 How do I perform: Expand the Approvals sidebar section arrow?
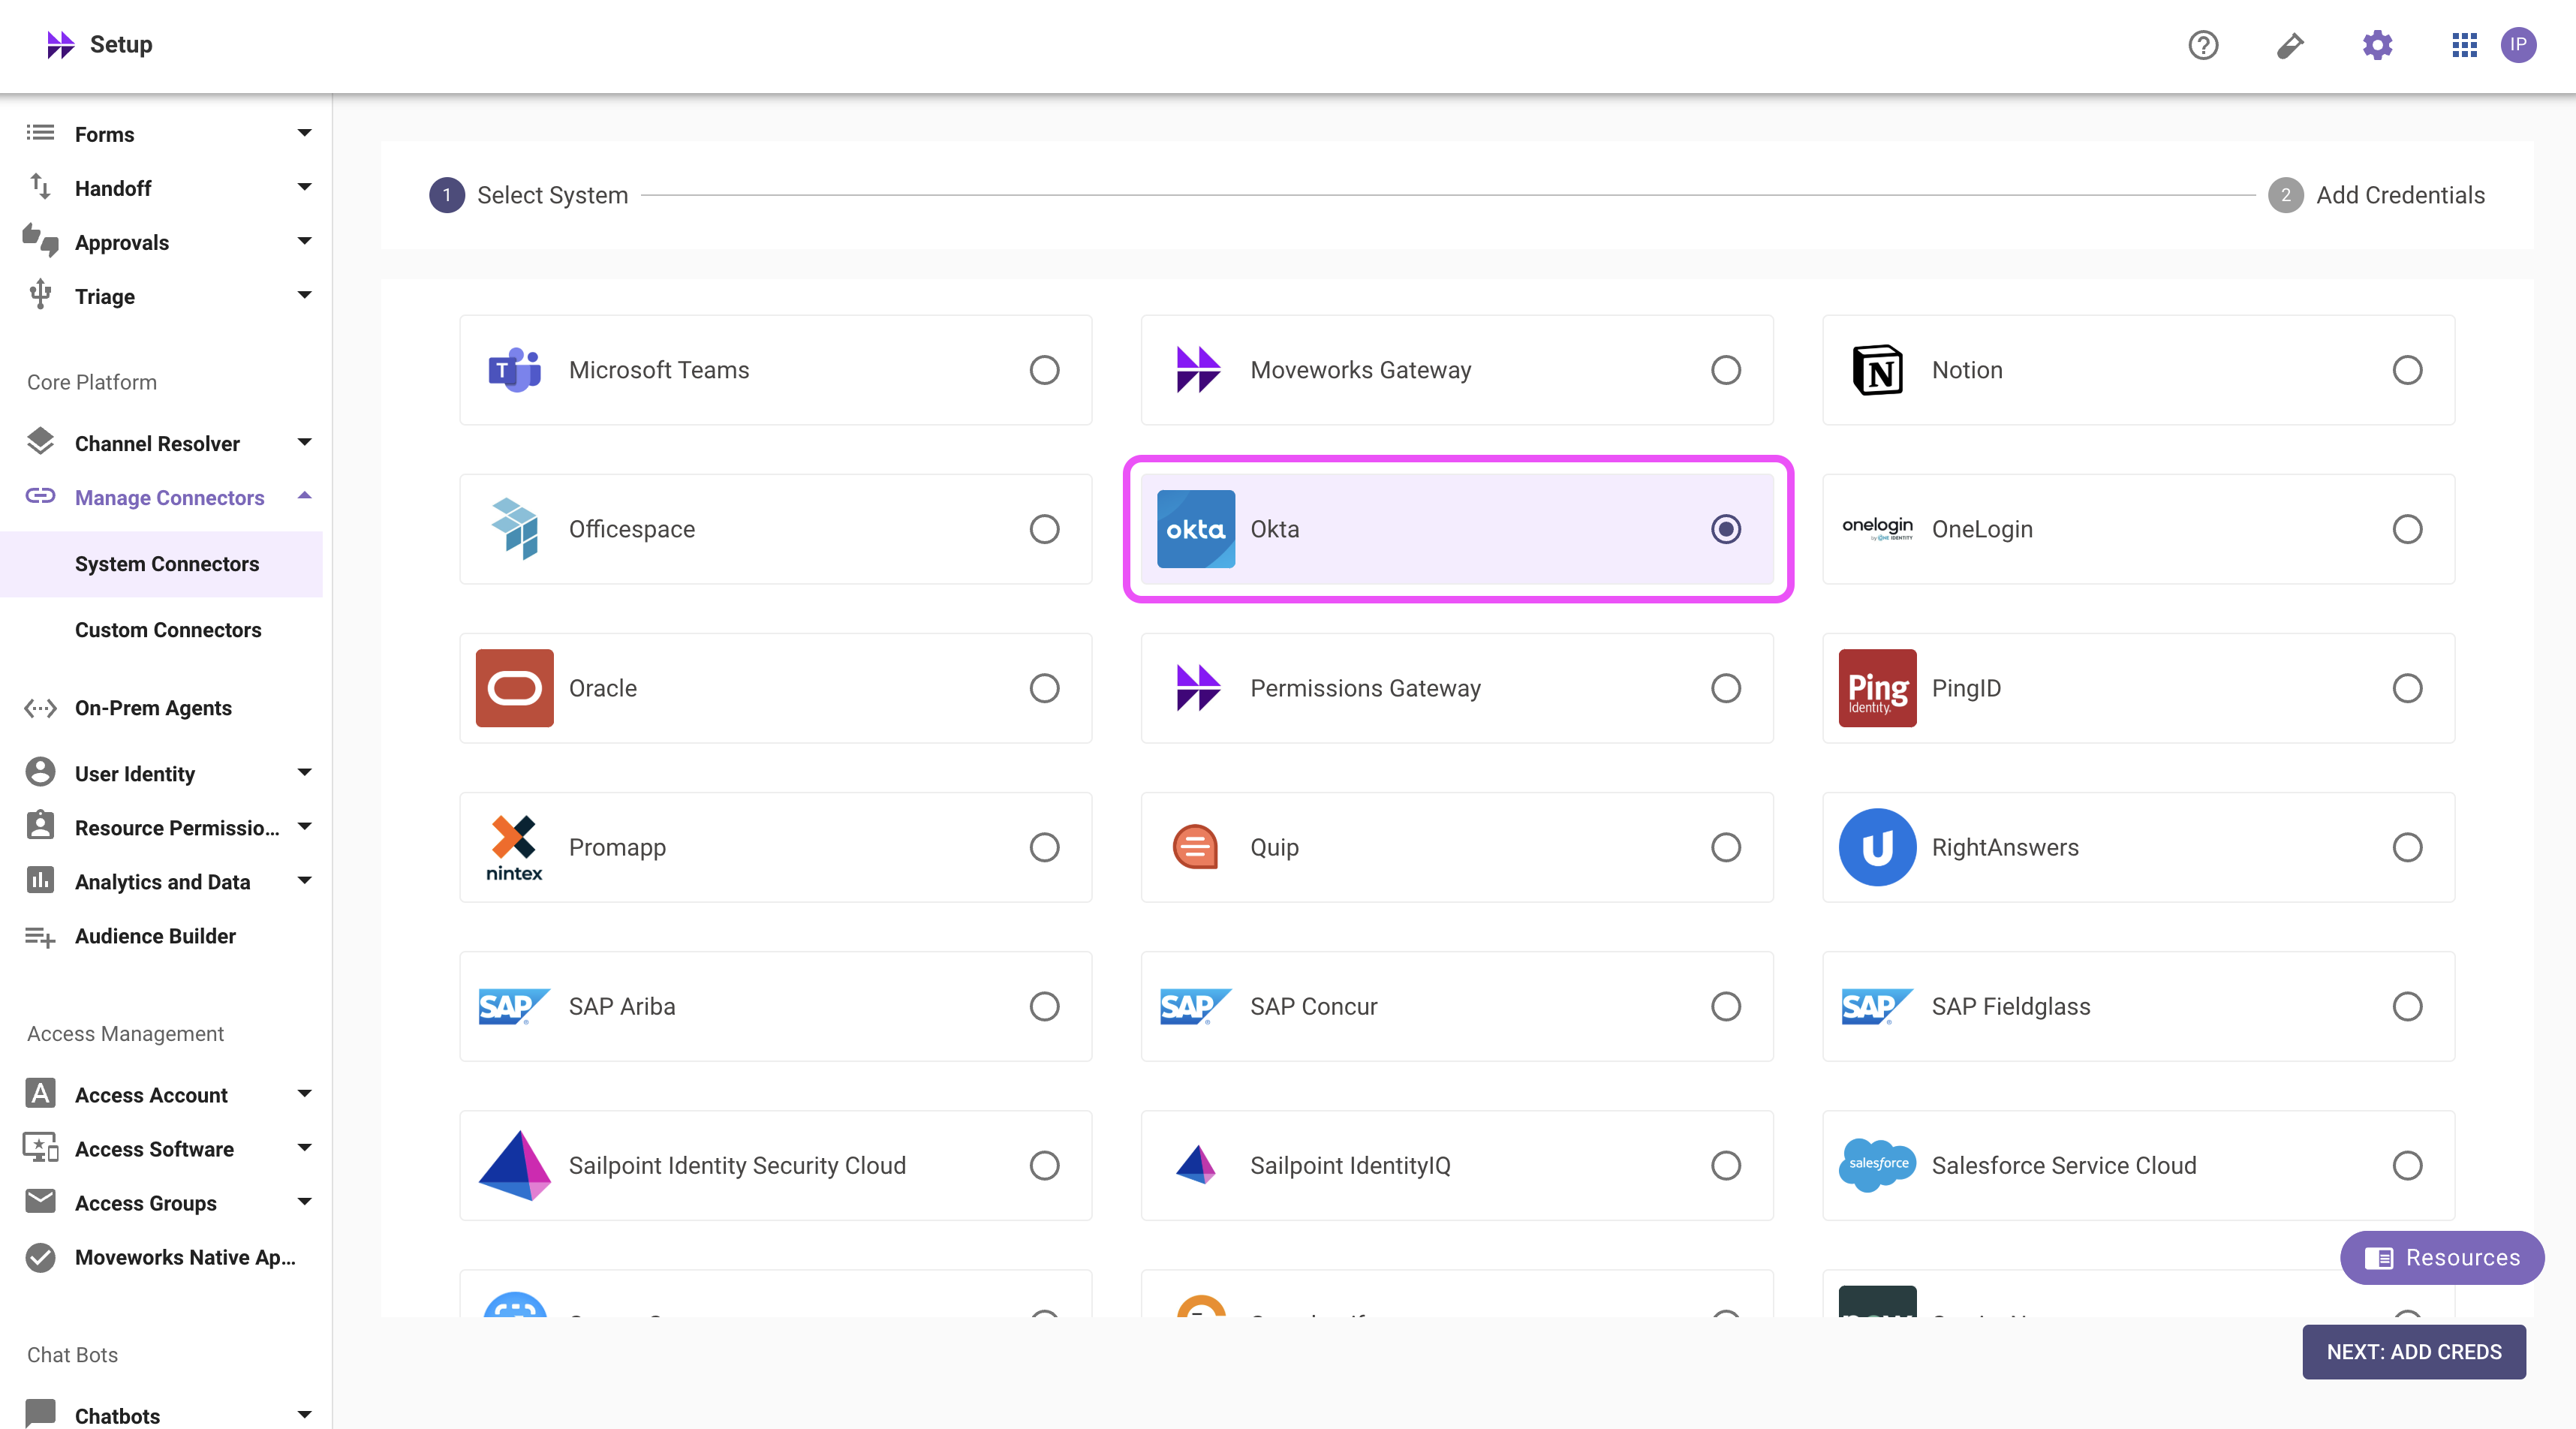coord(305,241)
